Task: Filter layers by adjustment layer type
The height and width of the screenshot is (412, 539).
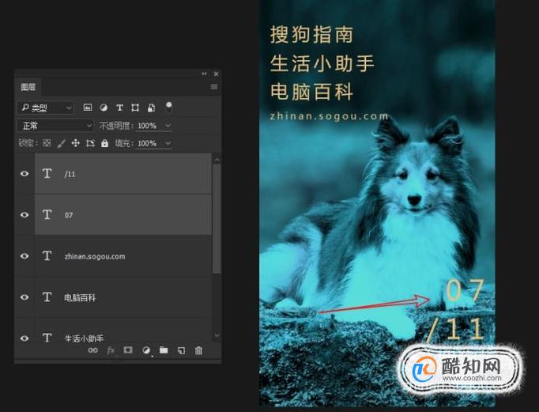Action: [x=104, y=108]
